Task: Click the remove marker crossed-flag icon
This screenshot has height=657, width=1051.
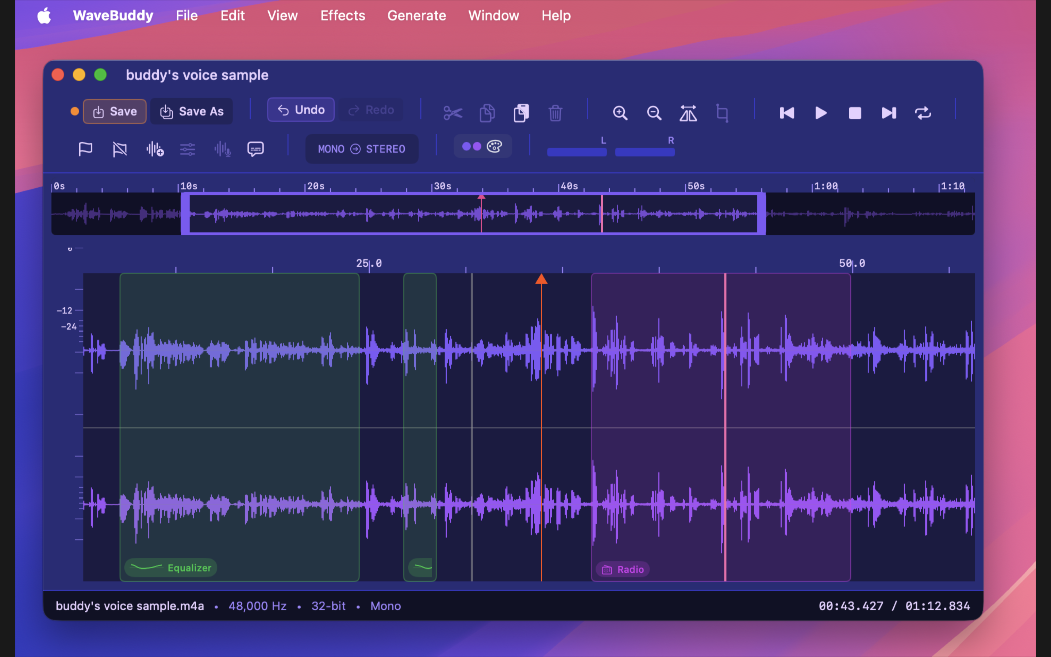Action: [x=119, y=149]
